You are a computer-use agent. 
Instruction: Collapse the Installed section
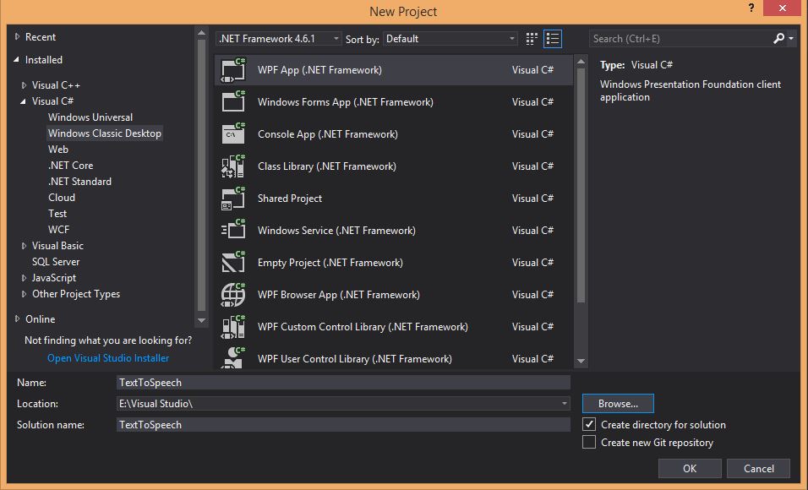(x=17, y=60)
